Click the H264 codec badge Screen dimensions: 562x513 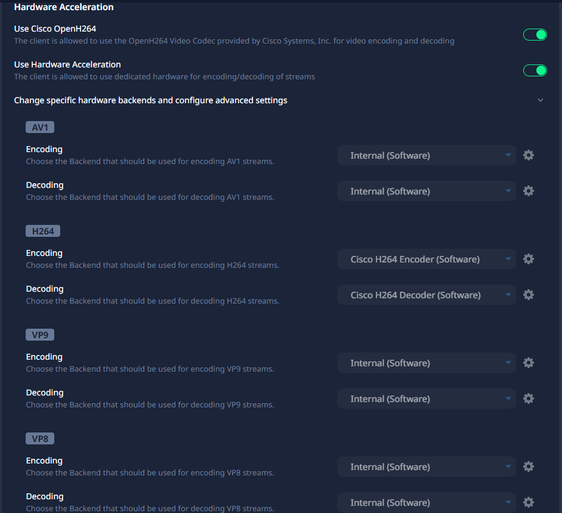(x=43, y=231)
